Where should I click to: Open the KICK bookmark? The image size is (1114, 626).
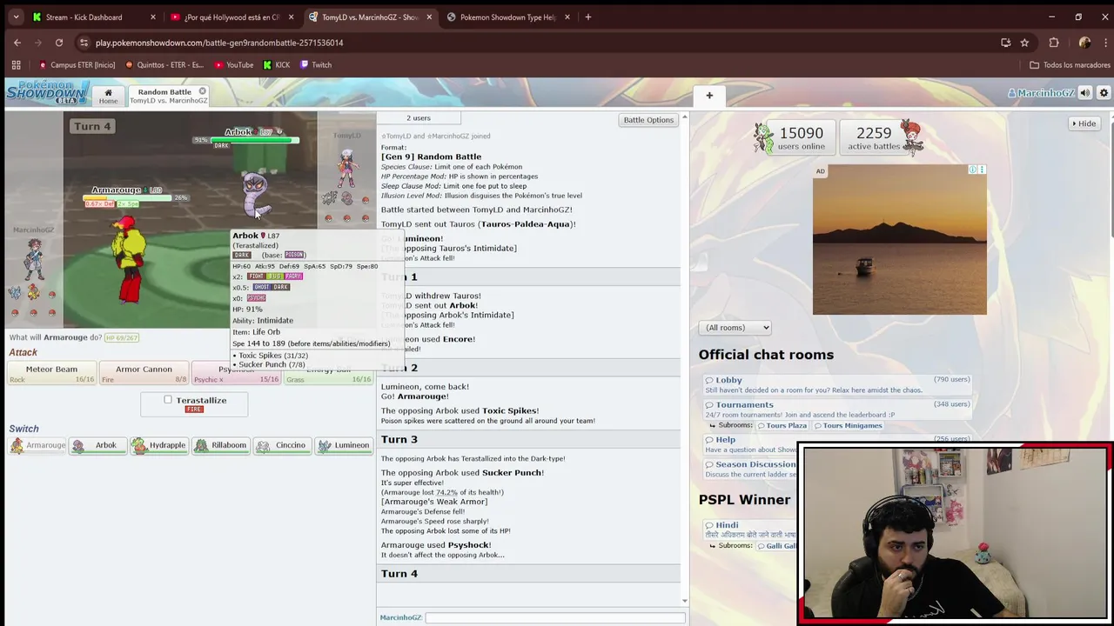click(x=277, y=65)
